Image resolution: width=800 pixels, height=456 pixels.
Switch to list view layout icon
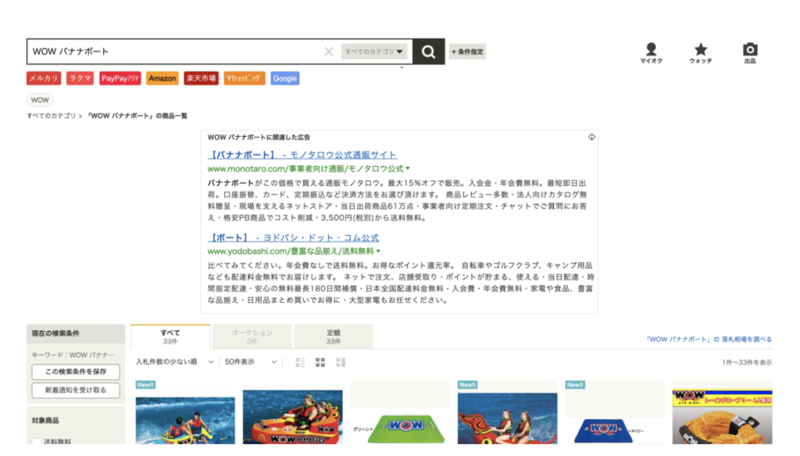(301, 362)
